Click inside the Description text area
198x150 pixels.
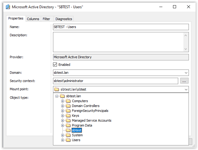coord(118,42)
